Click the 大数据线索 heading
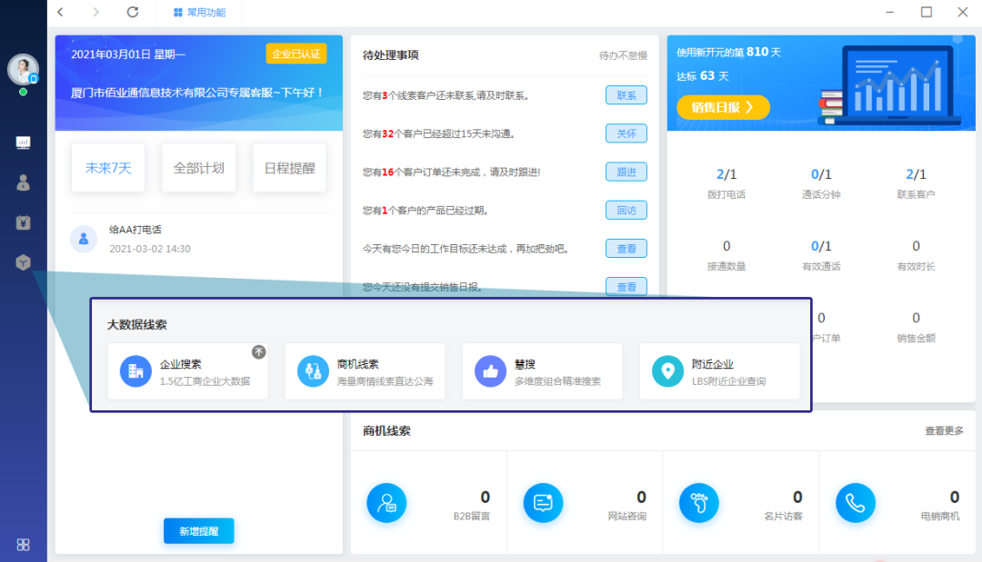The width and height of the screenshot is (982, 562). coord(137,324)
